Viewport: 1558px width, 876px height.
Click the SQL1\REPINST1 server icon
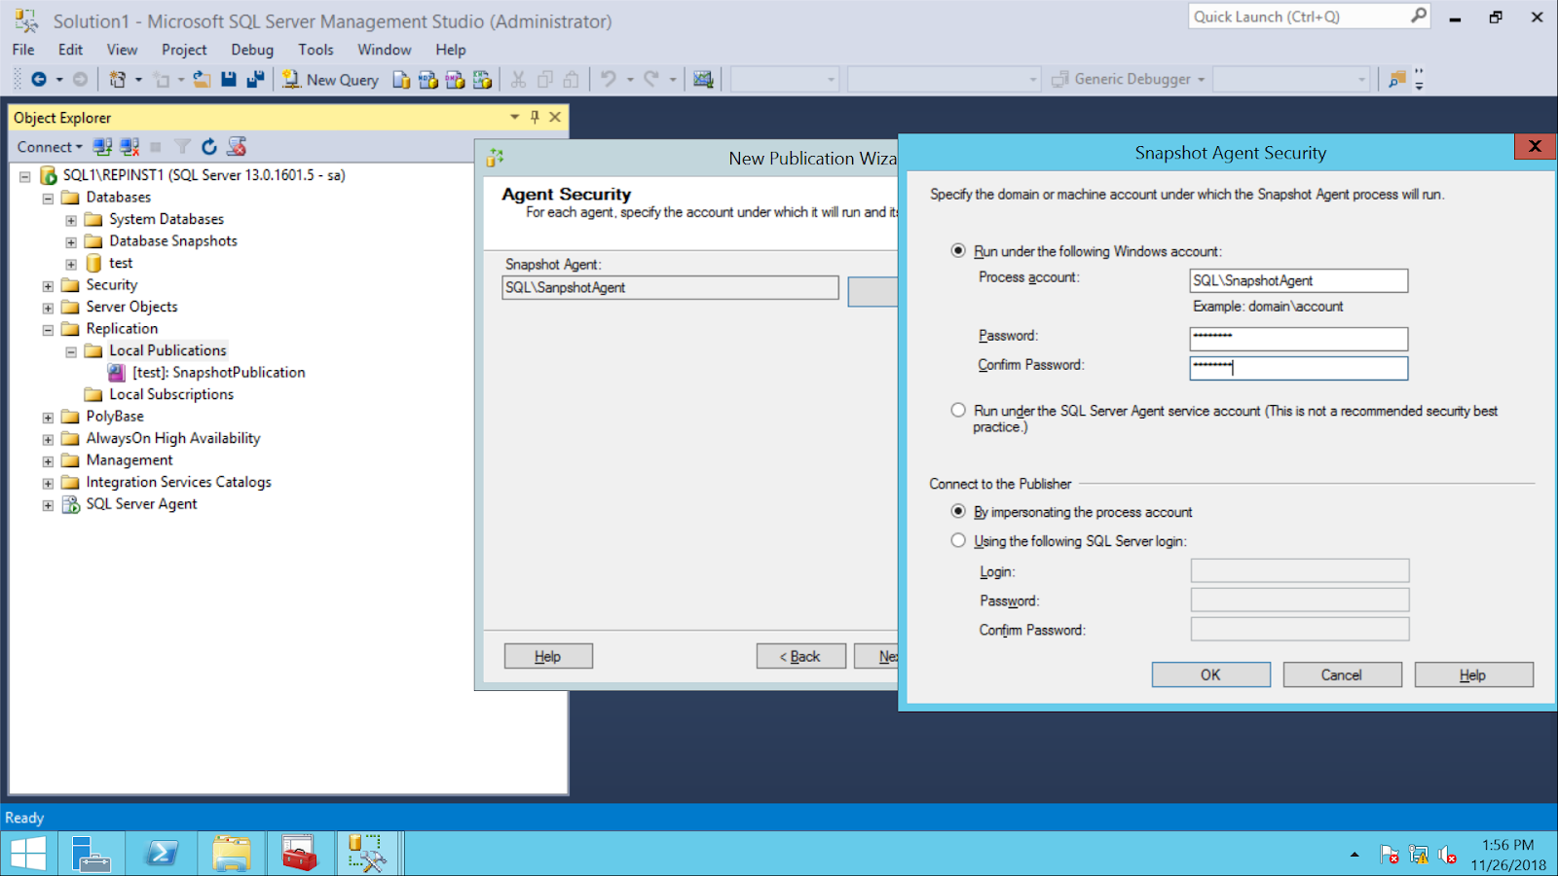pos(48,175)
